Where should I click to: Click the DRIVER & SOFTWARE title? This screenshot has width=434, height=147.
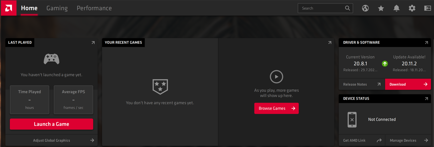click(361, 43)
